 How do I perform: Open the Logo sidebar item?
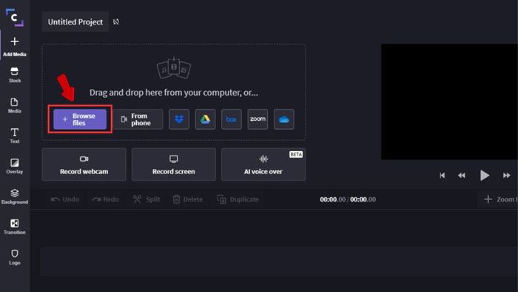(x=15, y=257)
